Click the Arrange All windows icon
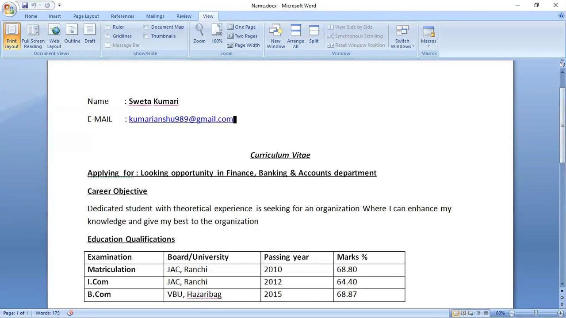Viewport: 566px width, 318px height. pyautogui.click(x=295, y=36)
